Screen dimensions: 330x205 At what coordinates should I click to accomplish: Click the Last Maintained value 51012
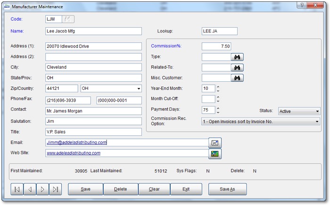(161, 171)
